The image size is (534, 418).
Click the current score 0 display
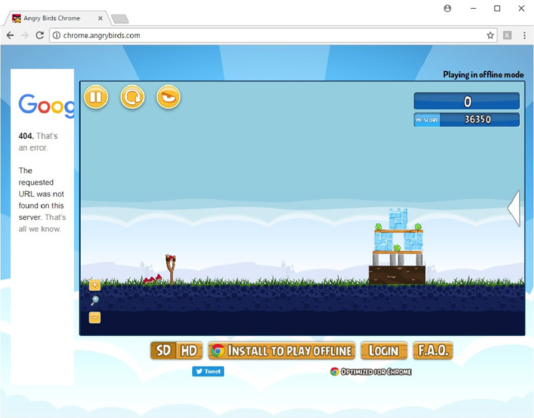pos(467,101)
